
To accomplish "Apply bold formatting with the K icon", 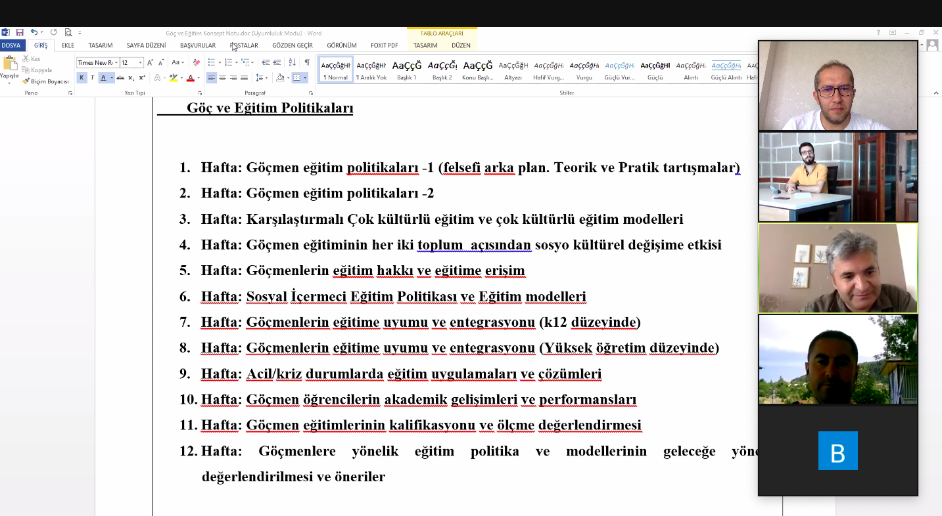I will [x=82, y=77].
